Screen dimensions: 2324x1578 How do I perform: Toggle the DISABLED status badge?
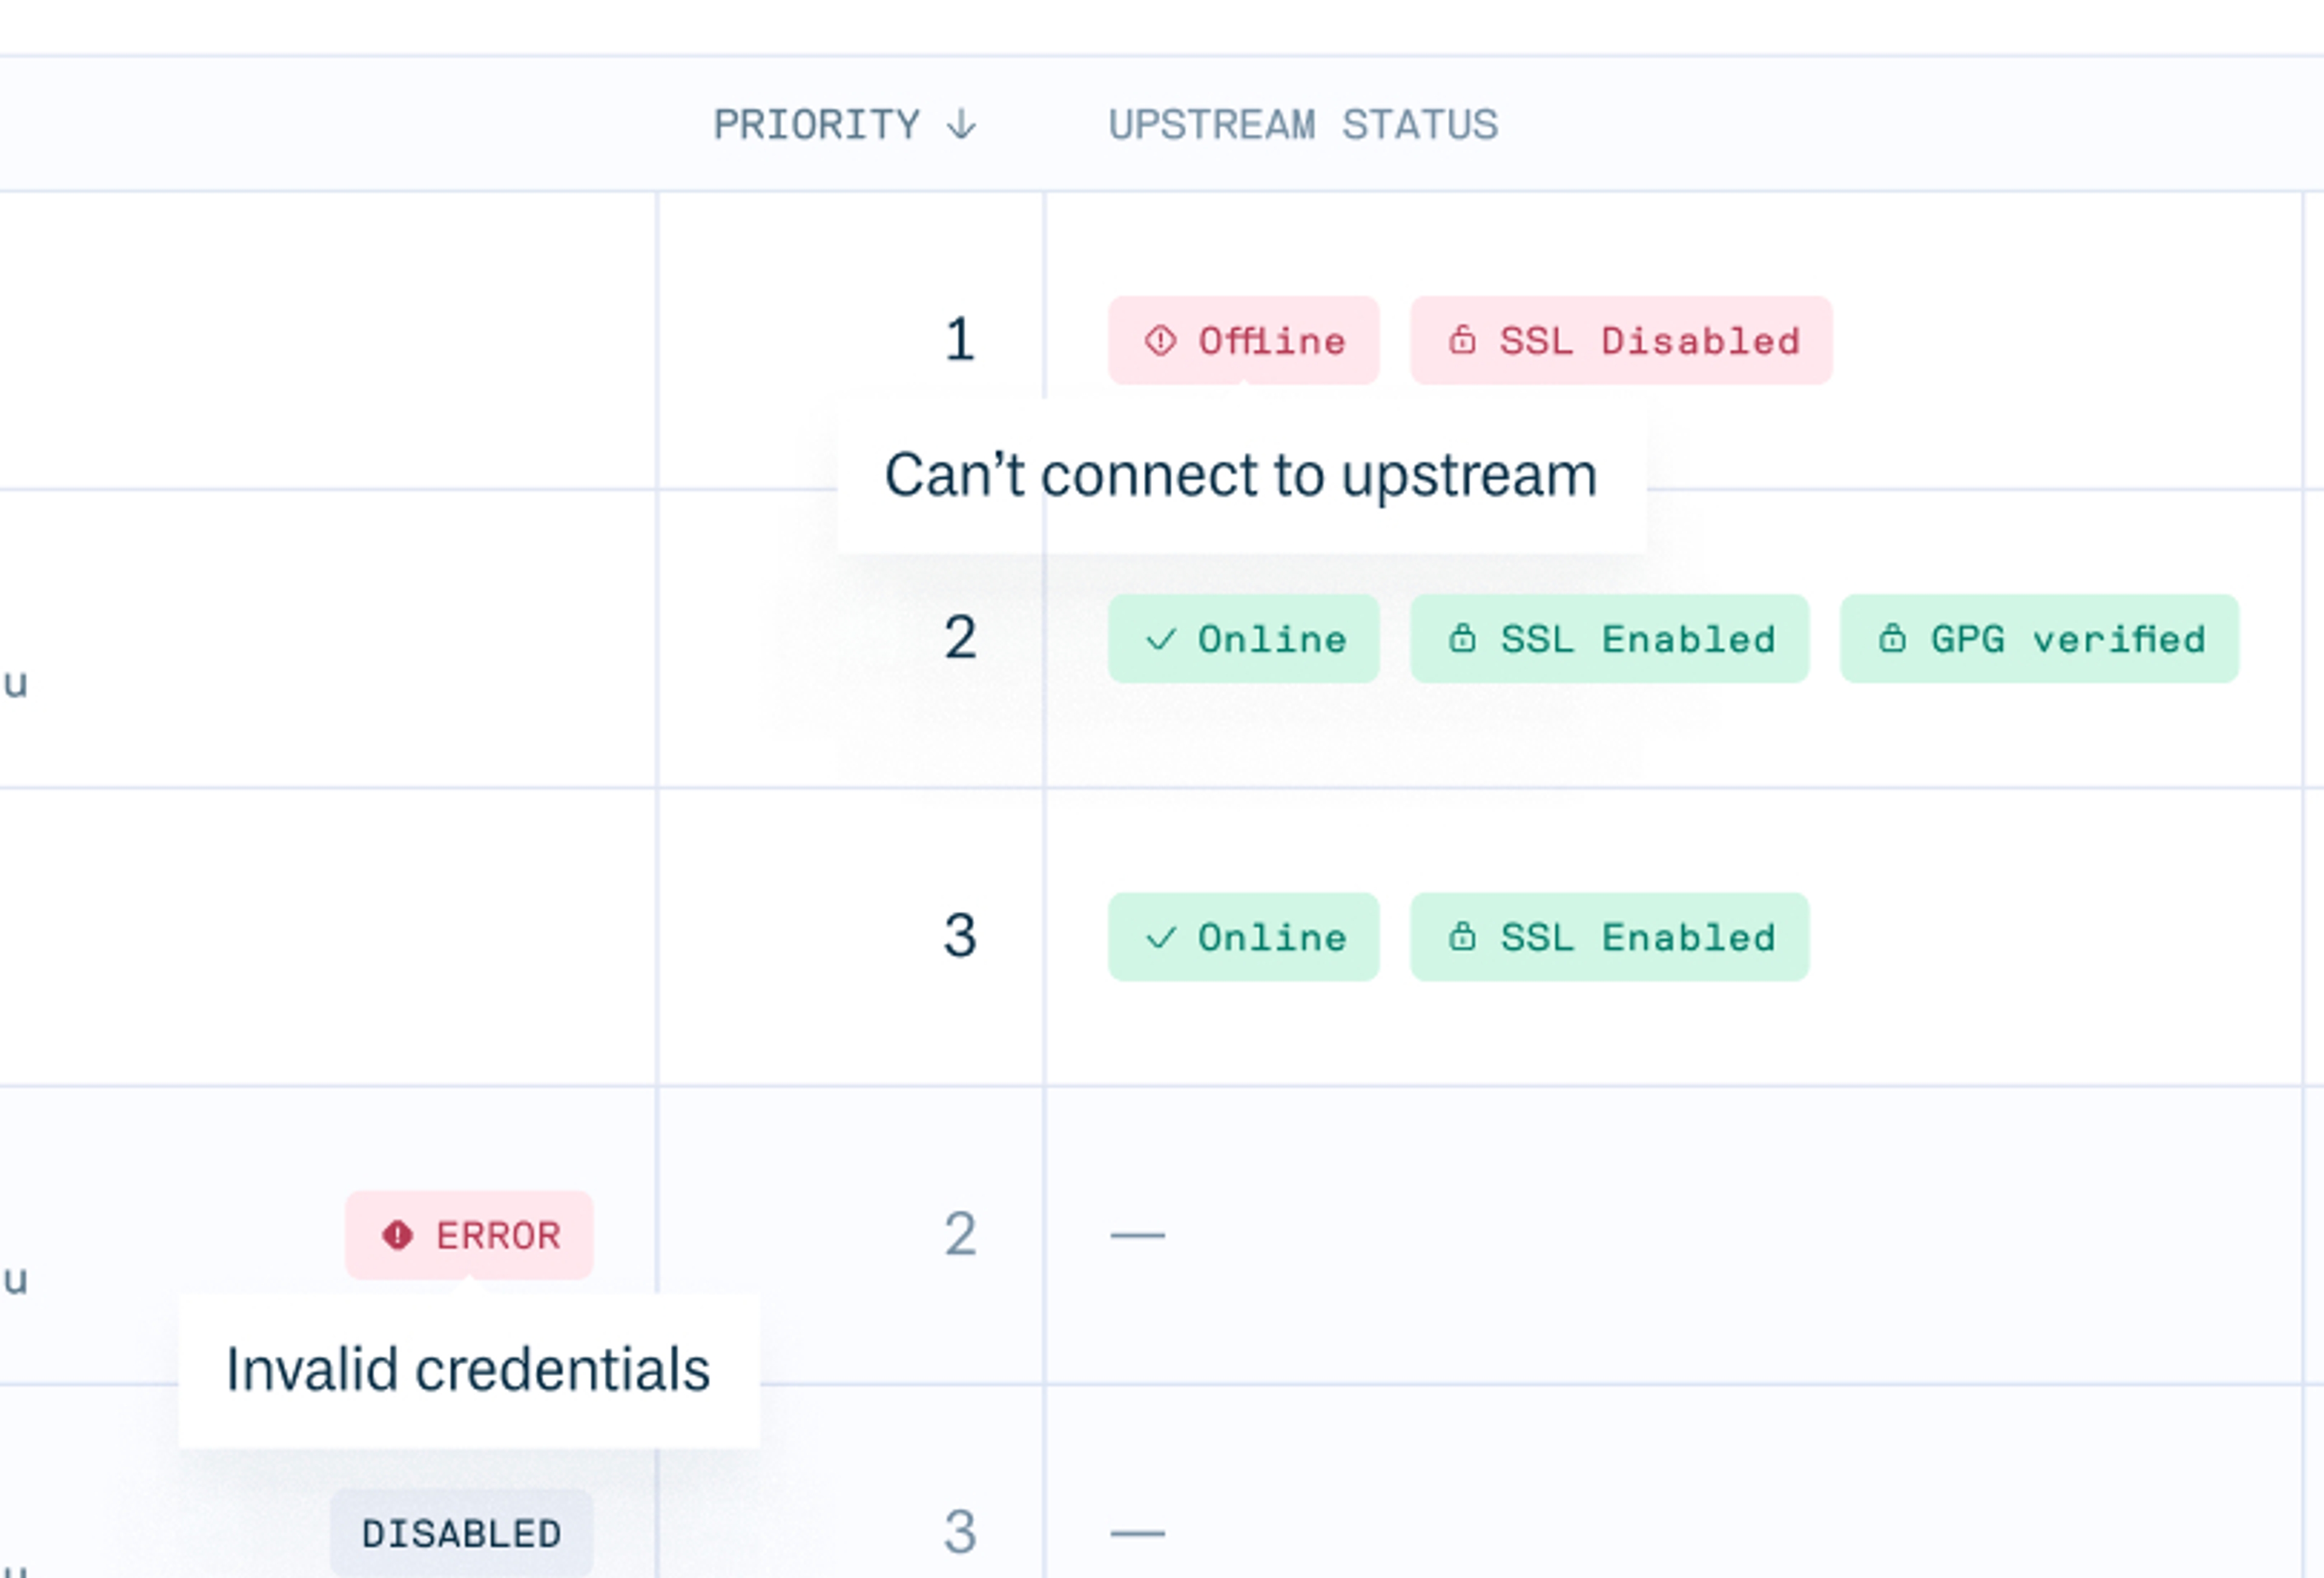click(x=462, y=1531)
